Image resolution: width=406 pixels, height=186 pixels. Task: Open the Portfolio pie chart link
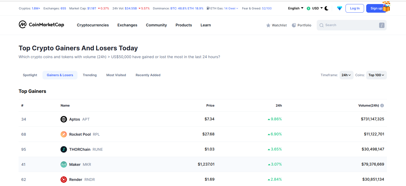click(301, 25)
